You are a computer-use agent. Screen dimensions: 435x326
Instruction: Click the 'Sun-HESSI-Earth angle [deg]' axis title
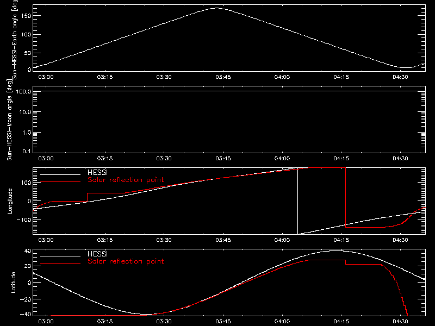(15, 40)
